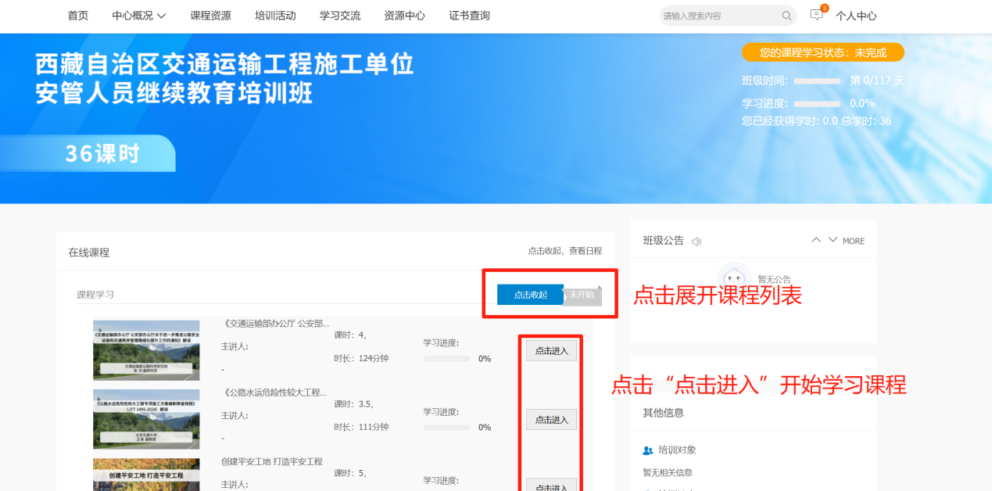The height and width of the screenshot is (491, 992).
Task: Click the search input field
Action: 719,16
